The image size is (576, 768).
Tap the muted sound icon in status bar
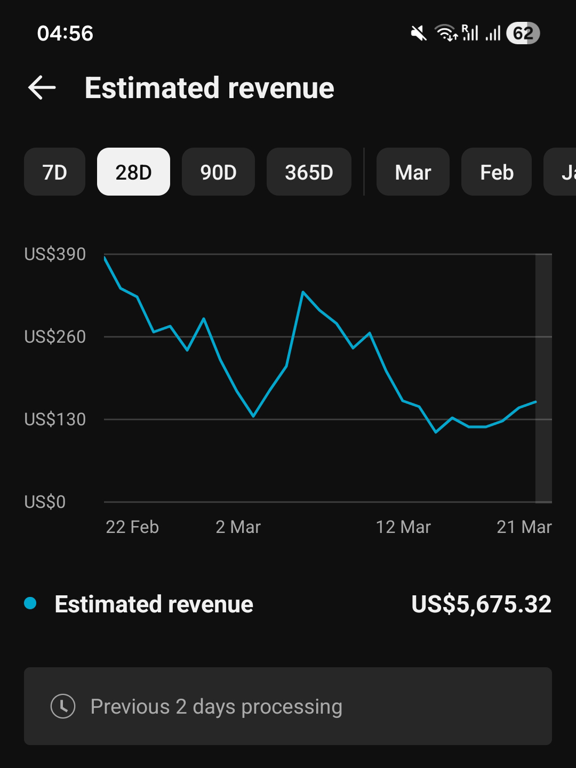coord(419,34)
